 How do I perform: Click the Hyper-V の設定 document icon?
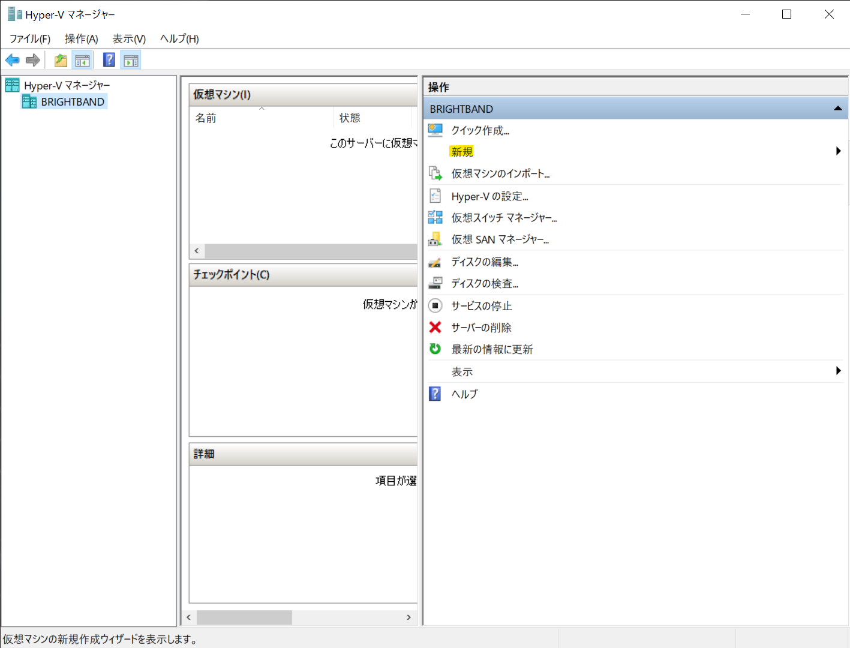[435, 196]
